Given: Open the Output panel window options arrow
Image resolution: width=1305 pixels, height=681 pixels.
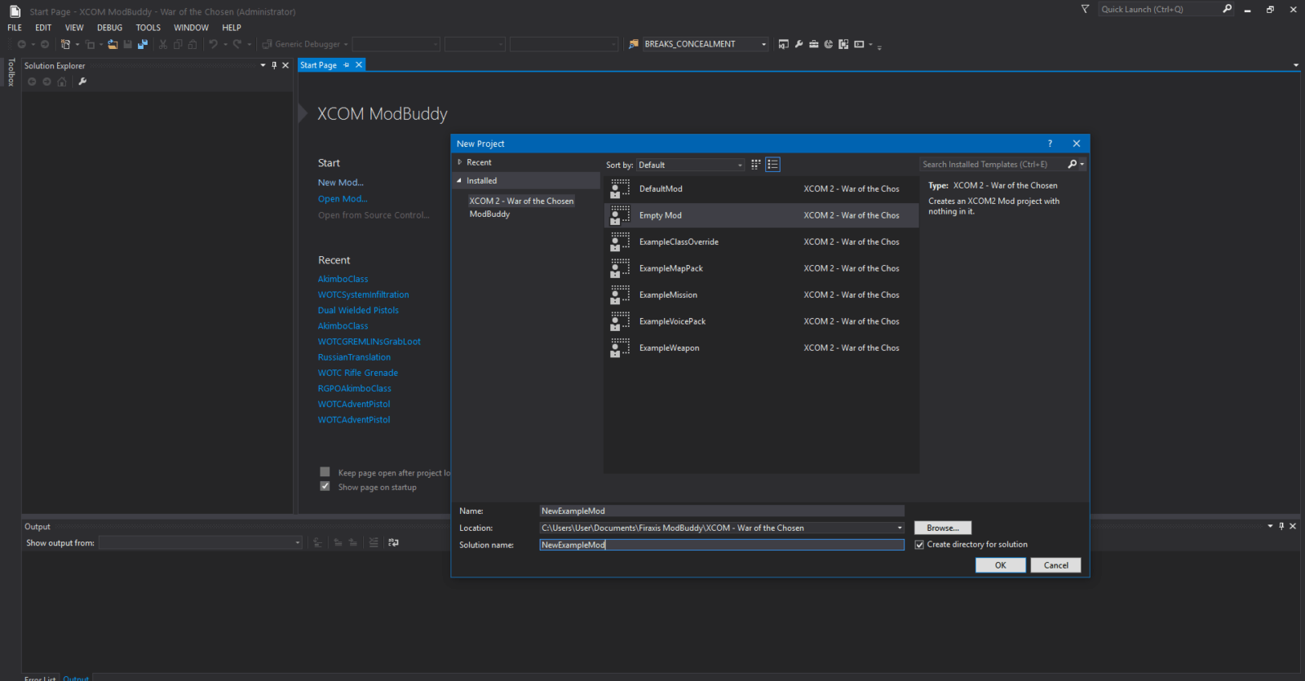Looking at the screenshot, I should click(1270, 526).
